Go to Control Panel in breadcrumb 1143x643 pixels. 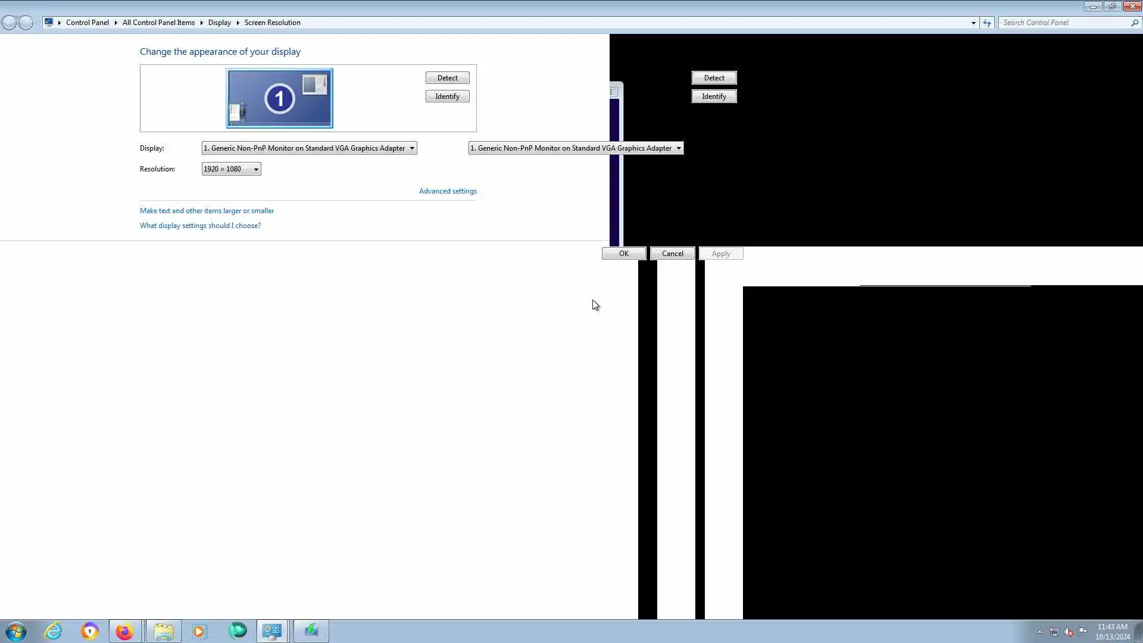click(x=87, y=23)
